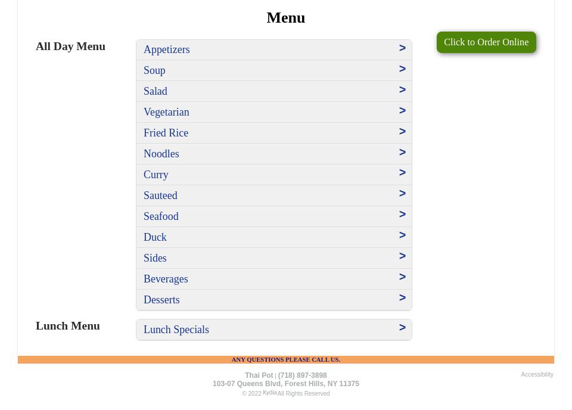Click the chevron icon on Noodles row

click(x=402, y=152)
